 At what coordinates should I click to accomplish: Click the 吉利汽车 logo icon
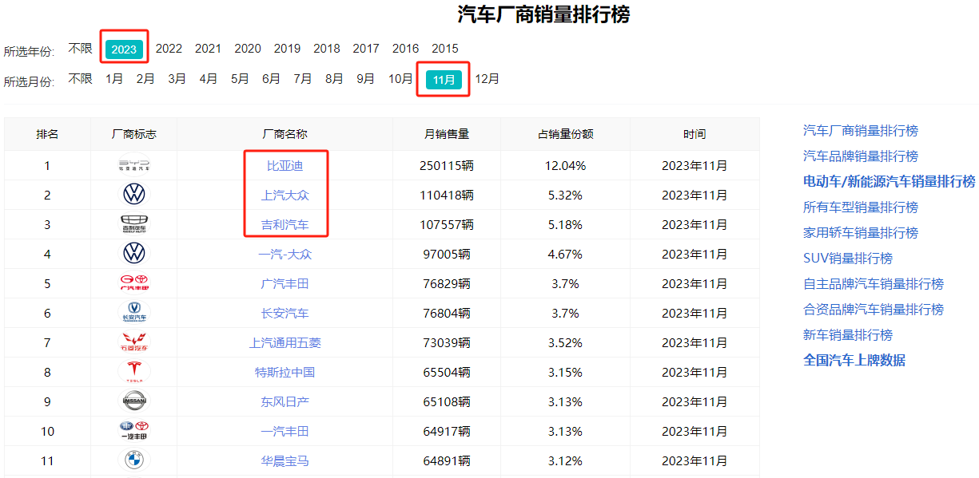point(133,225)
